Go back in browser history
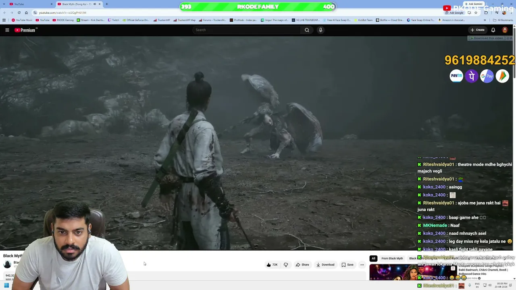This screenshot has height=290, width=516. click(x=4, y=12)
